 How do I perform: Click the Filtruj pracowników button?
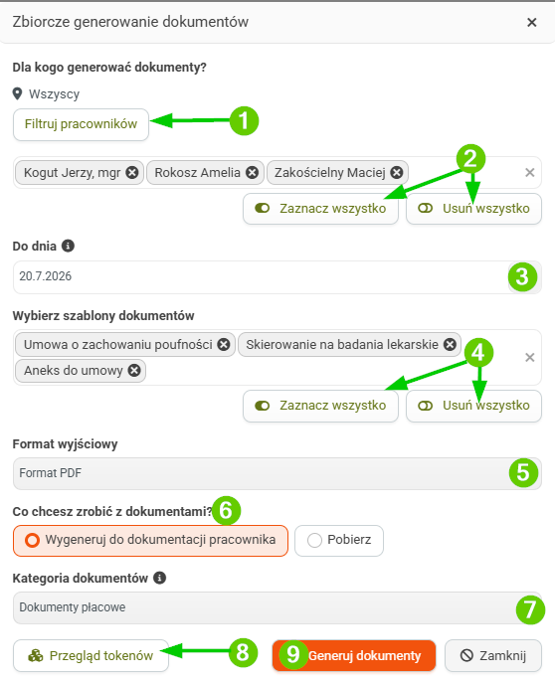(x=82, y=124)
